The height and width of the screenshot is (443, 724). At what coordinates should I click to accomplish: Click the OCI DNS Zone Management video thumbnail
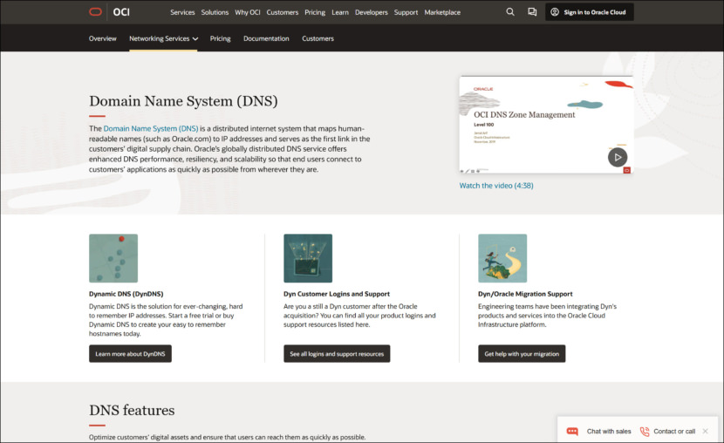[546, 125]
